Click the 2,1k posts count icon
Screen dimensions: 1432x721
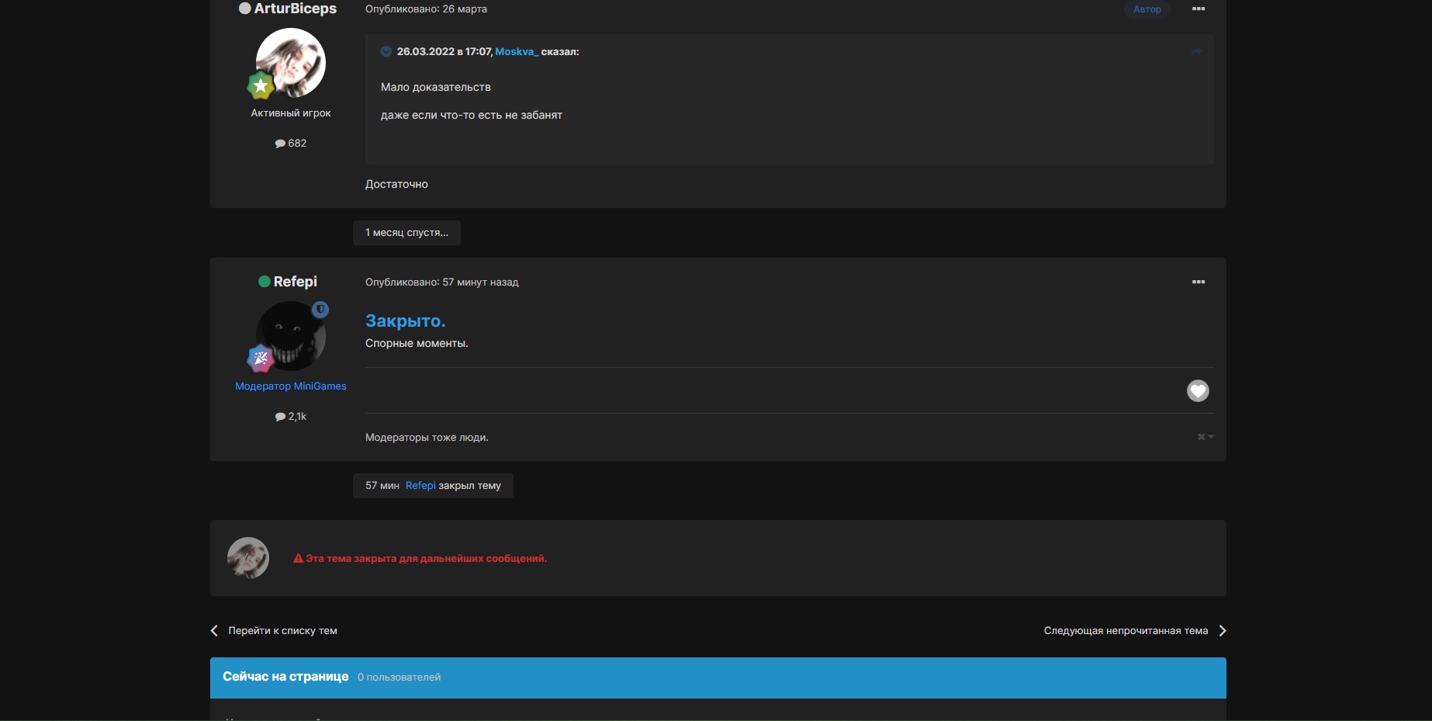[280, 417]
